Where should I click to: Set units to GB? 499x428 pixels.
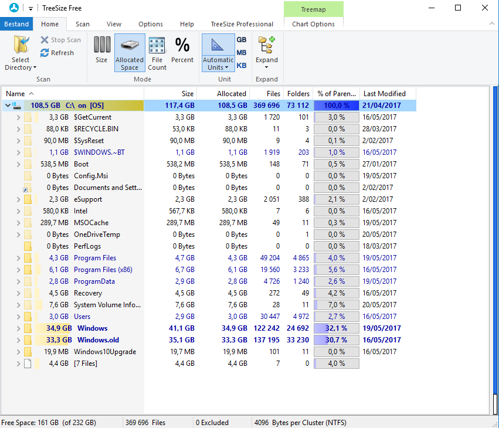(x=242, y=40)
